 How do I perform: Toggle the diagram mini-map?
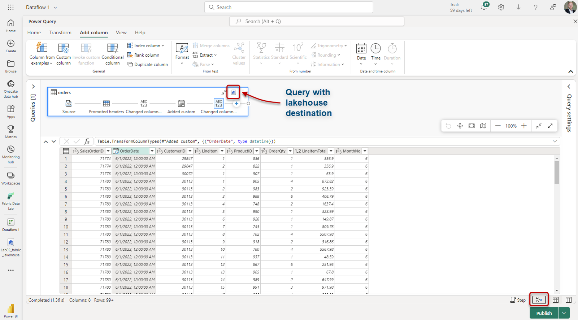click(483, 126)
